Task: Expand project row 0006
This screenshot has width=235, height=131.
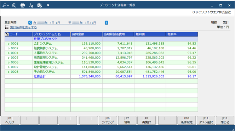Action: [x=8, y=62]
